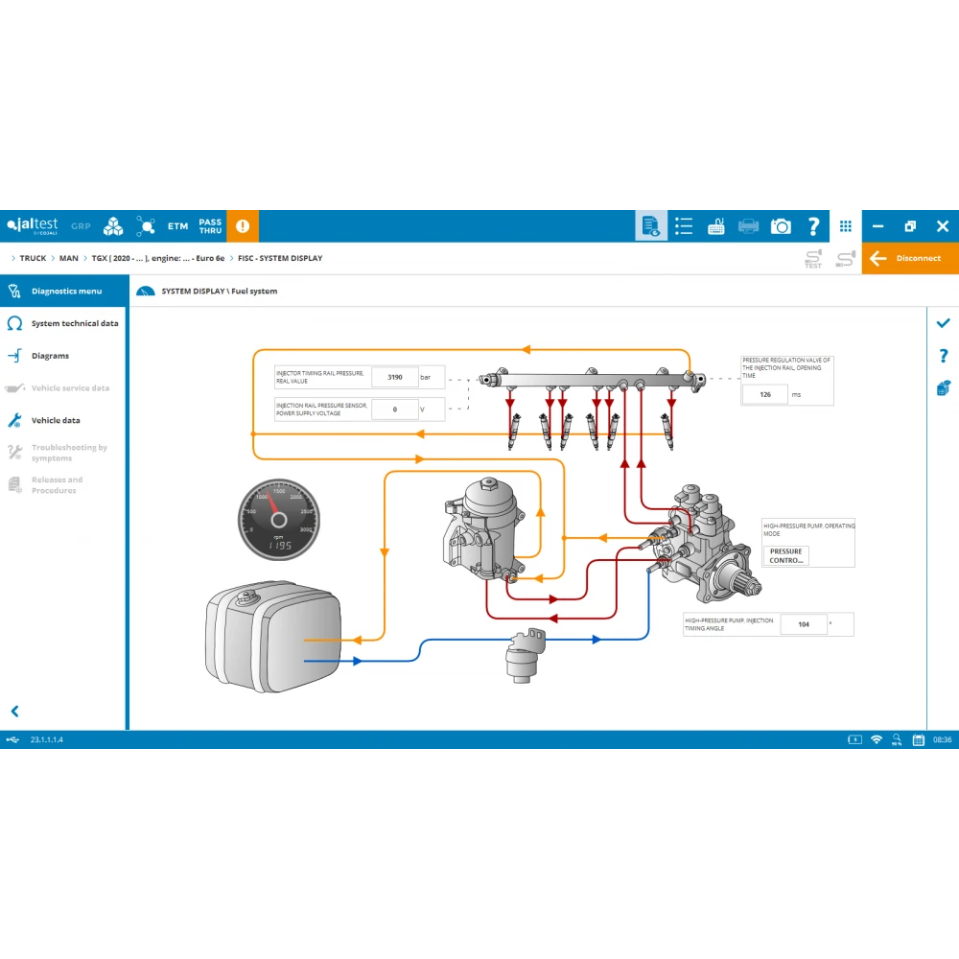Open the ETM module
Viewport: 959px width, 959px height.
(x=177, y=226)
